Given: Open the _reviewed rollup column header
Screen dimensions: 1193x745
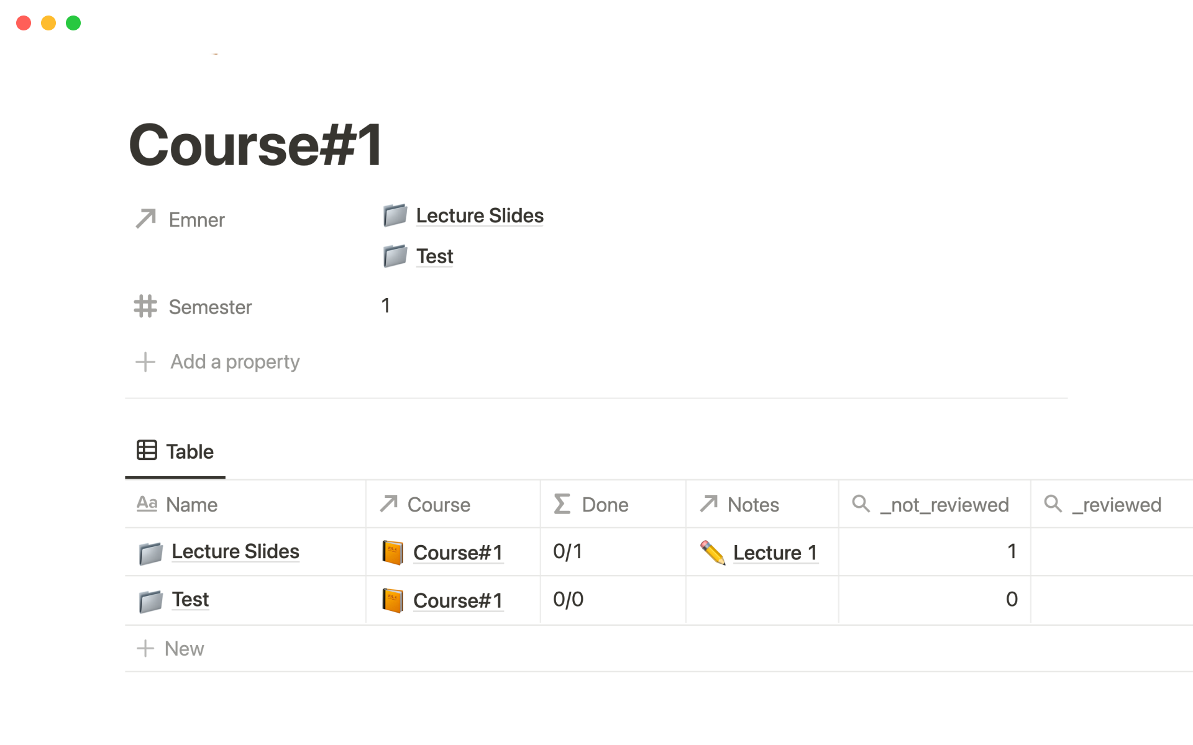Looking at the screenshot, I should click(x=1116, y=504).
